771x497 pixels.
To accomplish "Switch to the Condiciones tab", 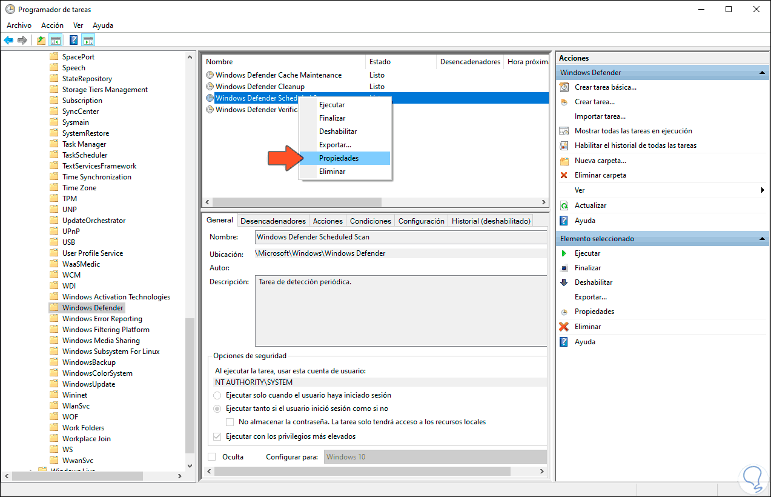I will point(370,221).
